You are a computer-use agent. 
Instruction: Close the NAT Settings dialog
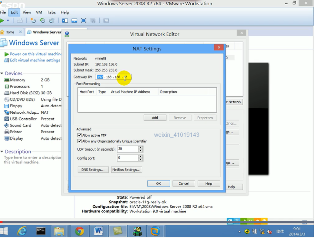coord(219,47)
